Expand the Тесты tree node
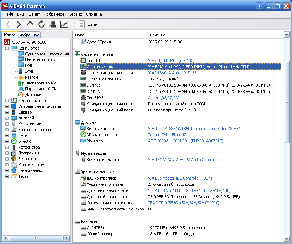Viewport: 292px width, 244px height. pos(7,176)
